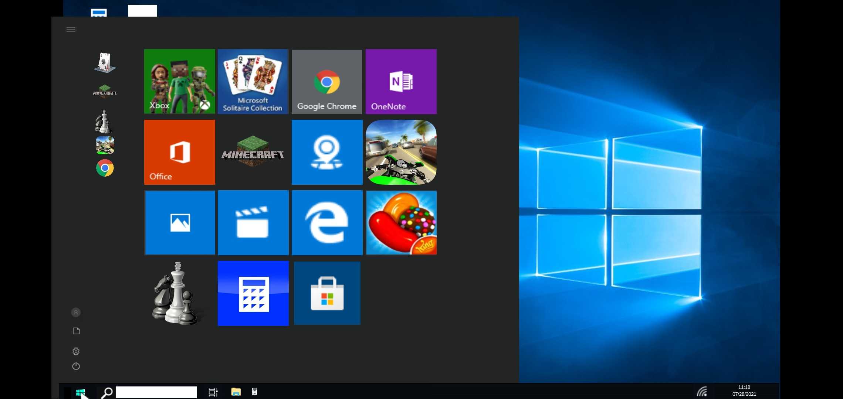Click the Windows Start button
This screenshot has width=843, height=399.
[81, 392]
